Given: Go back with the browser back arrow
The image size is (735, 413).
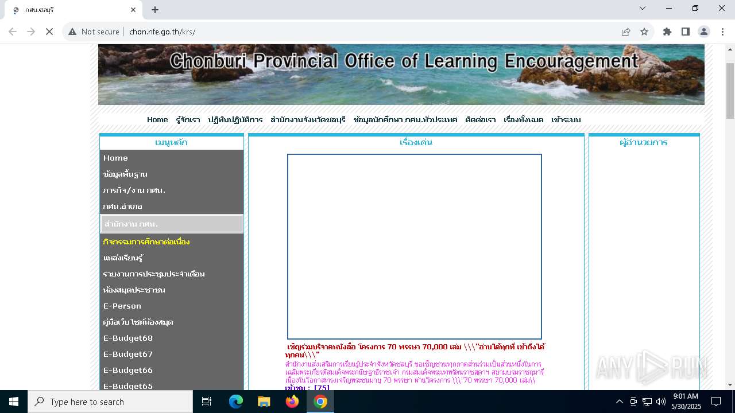Looking at the screenshot, I should pyautogui.click(x=13, y=32).
